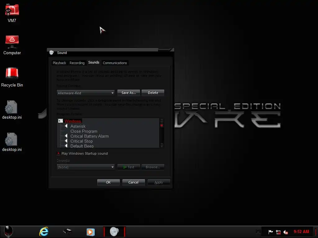318x238 pixels.
Task: Open the Alienware laptop taskbar icon
Action: 67,231
